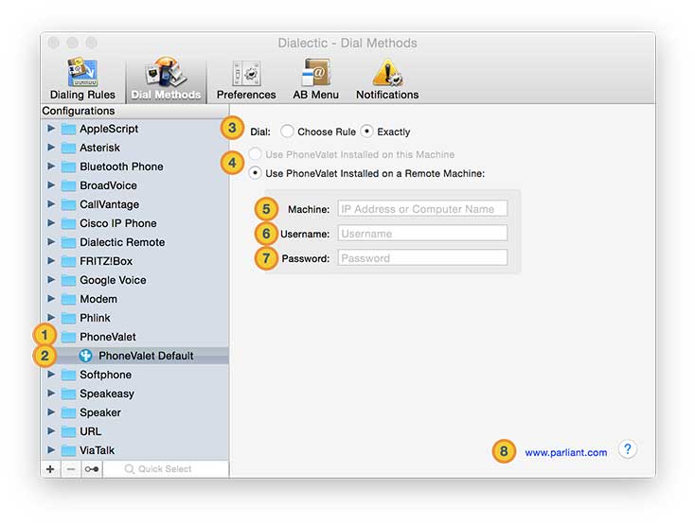Viewport: 695px width, 525px height.
Task: Click the key icon button below the list
Action: tap(92, 469)
